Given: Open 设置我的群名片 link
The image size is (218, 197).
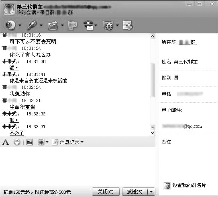Looking at the screenshot, I should click(x=189, y=185).
